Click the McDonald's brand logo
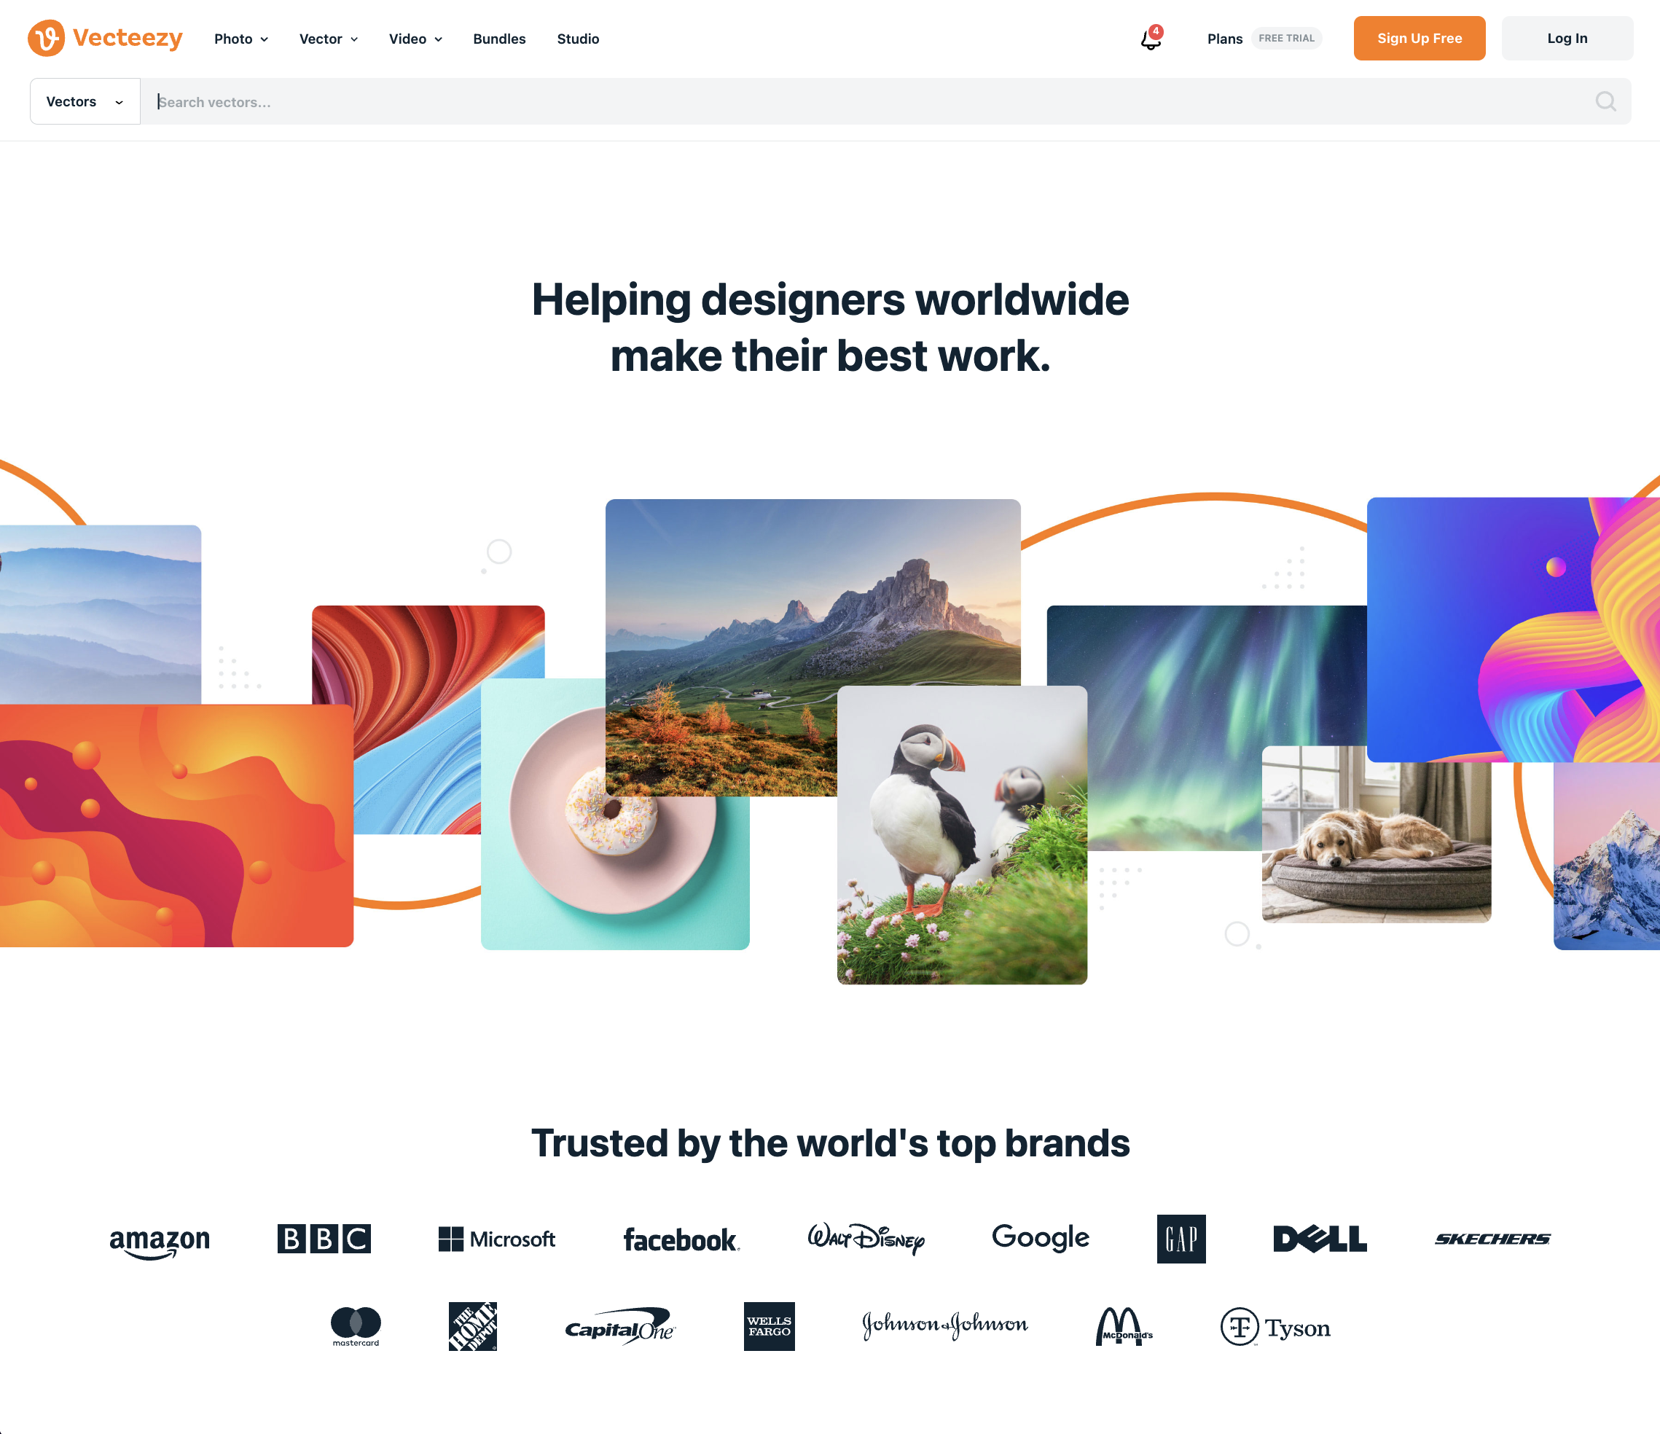 1124,1327
